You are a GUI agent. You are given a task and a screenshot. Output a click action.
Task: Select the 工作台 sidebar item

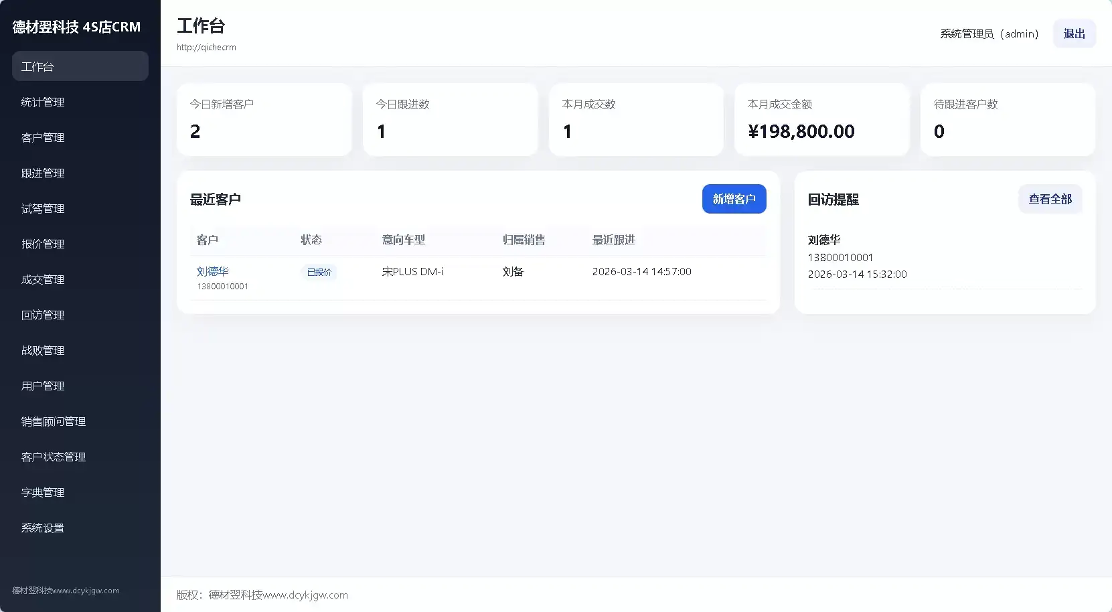tap(80, 66)
